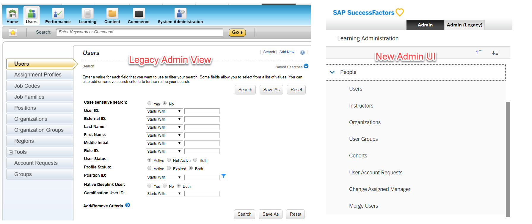Expand the Tools item in sidebar

click(11, 152)
